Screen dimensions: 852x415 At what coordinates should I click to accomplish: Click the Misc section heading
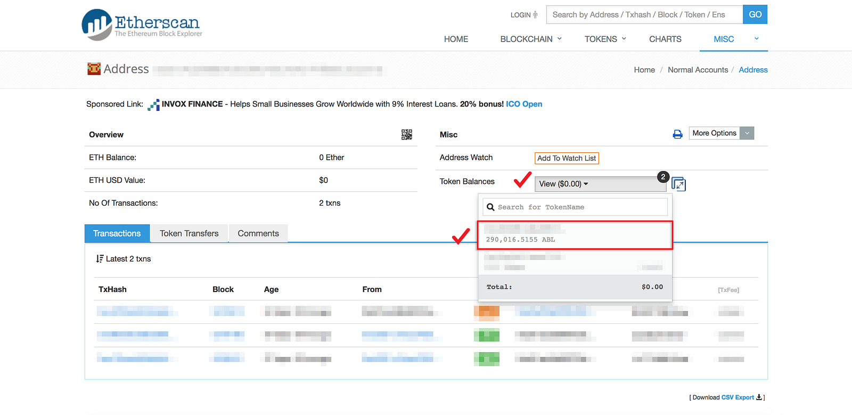[x=448, y=135]
